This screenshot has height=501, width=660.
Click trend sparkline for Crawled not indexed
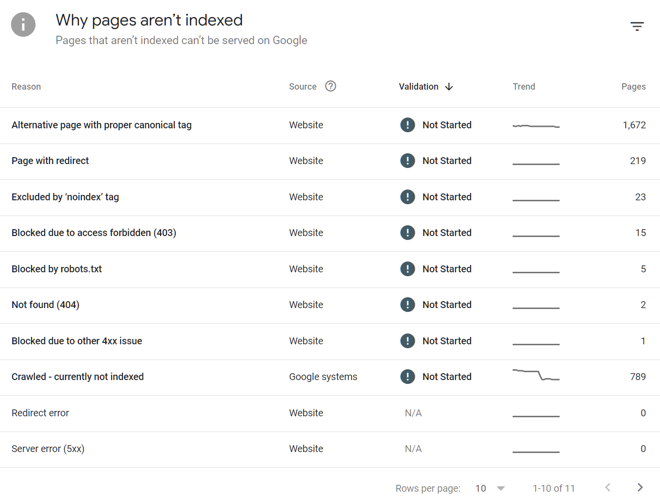coord(536,375)
